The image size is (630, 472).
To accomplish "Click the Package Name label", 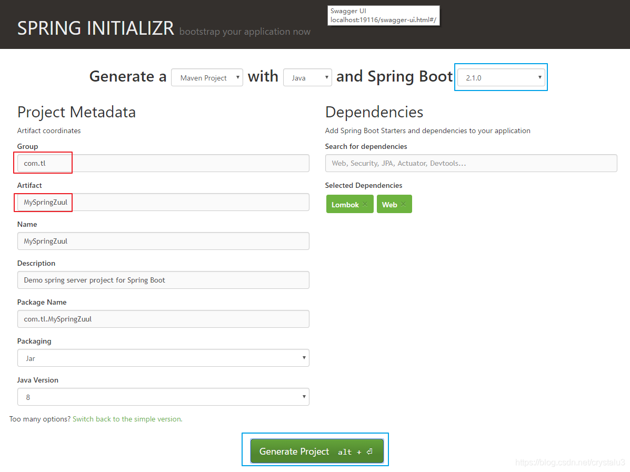I will (42, 302).
